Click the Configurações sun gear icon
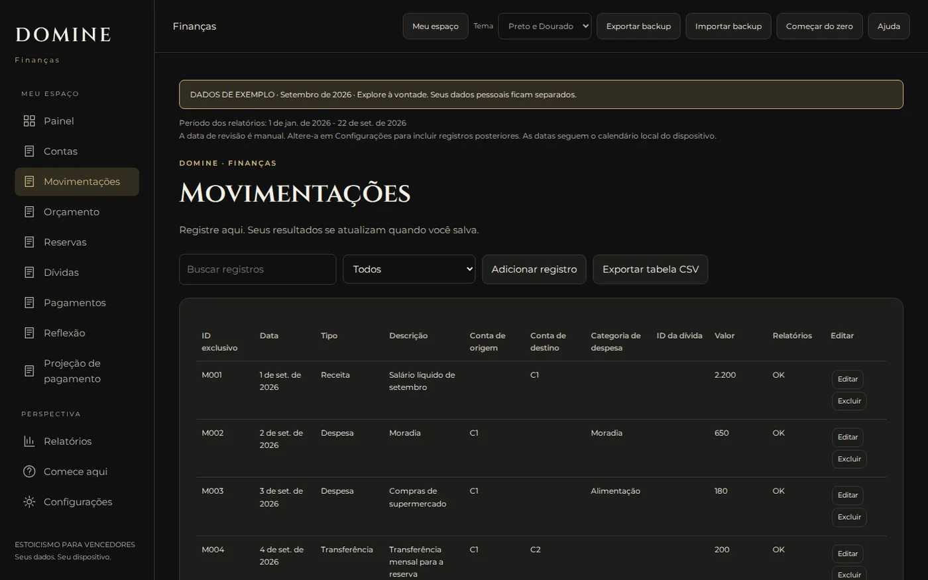Screen dimensions: 928x580 coord(29,502)
